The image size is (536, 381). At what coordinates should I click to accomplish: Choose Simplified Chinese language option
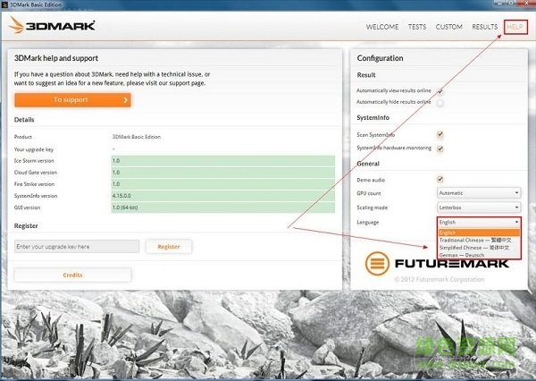click(479, 248)
